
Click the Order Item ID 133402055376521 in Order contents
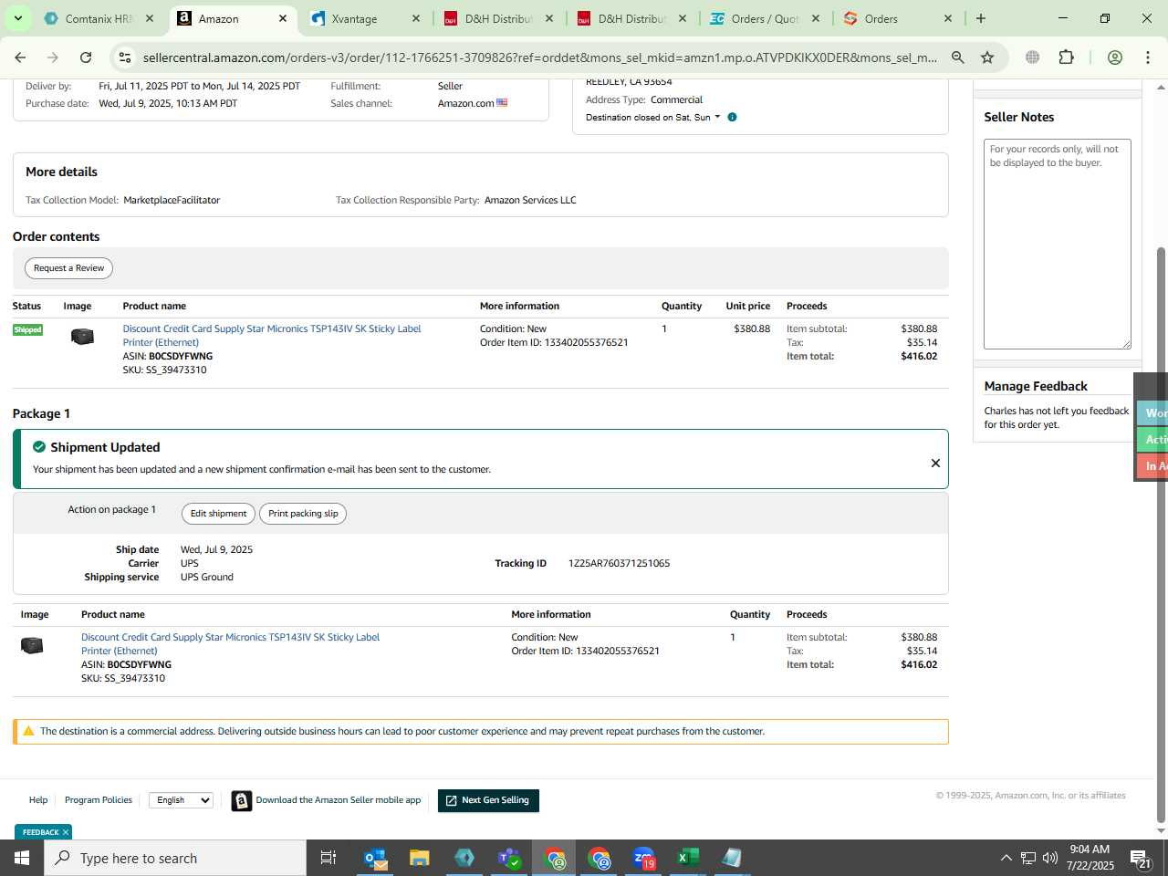(x=554, y=343)
